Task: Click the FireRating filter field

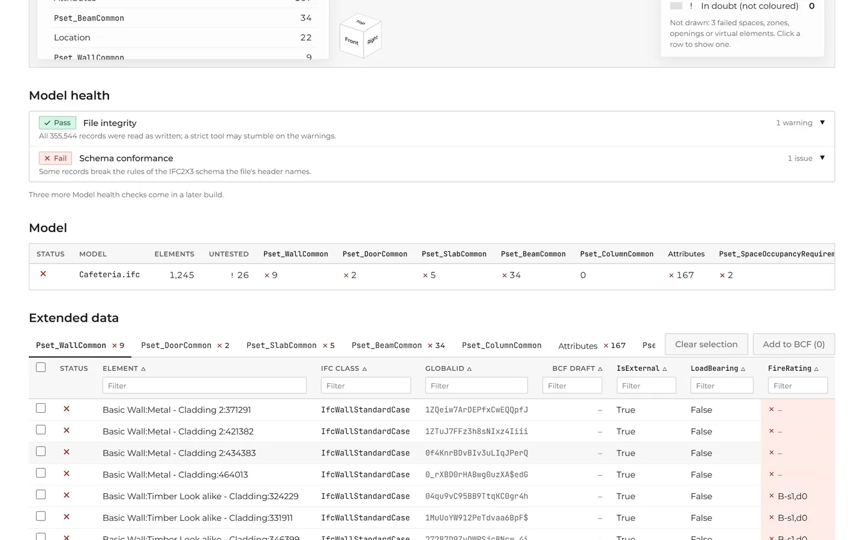Action: [x=798, y=386]
